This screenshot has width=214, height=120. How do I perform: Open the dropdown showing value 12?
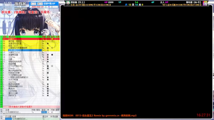tap(40, 4)
